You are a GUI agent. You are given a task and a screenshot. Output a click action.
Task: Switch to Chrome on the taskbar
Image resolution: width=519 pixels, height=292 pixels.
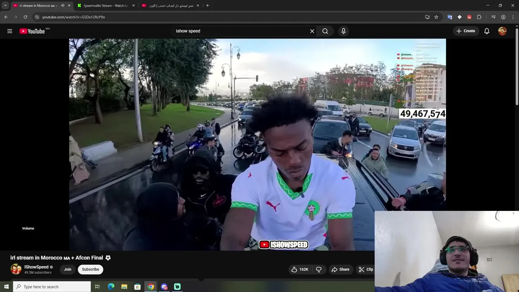click(151, 287)
